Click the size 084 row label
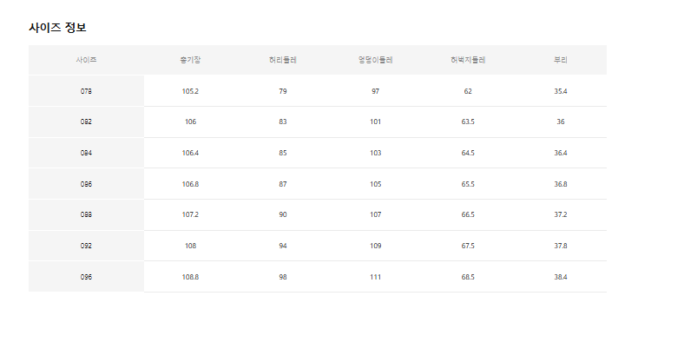 pos(87,153)
